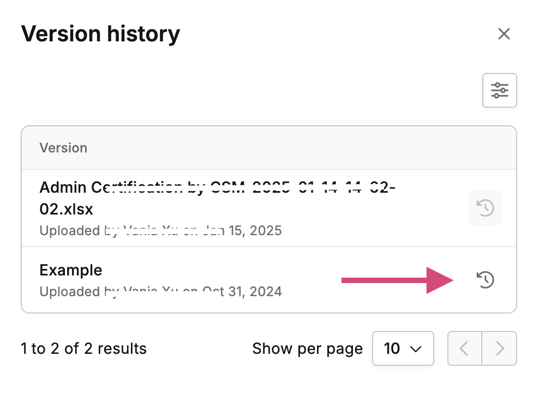Click the 'Show per page' label
Viewport: 539px width, 417px height.
tap(307, 349)
